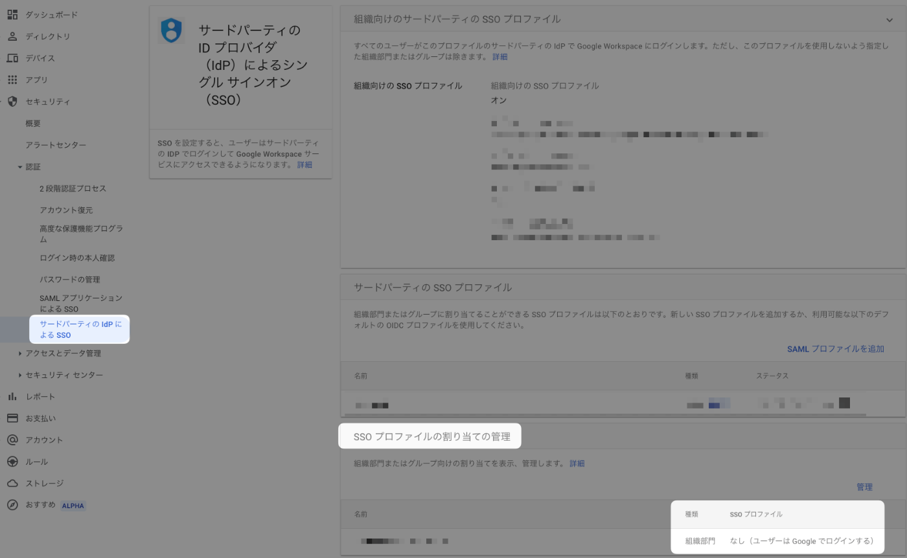Open 2 段階認証プロセス settings
The image size is (907, 558).
(x=73, y=188)
